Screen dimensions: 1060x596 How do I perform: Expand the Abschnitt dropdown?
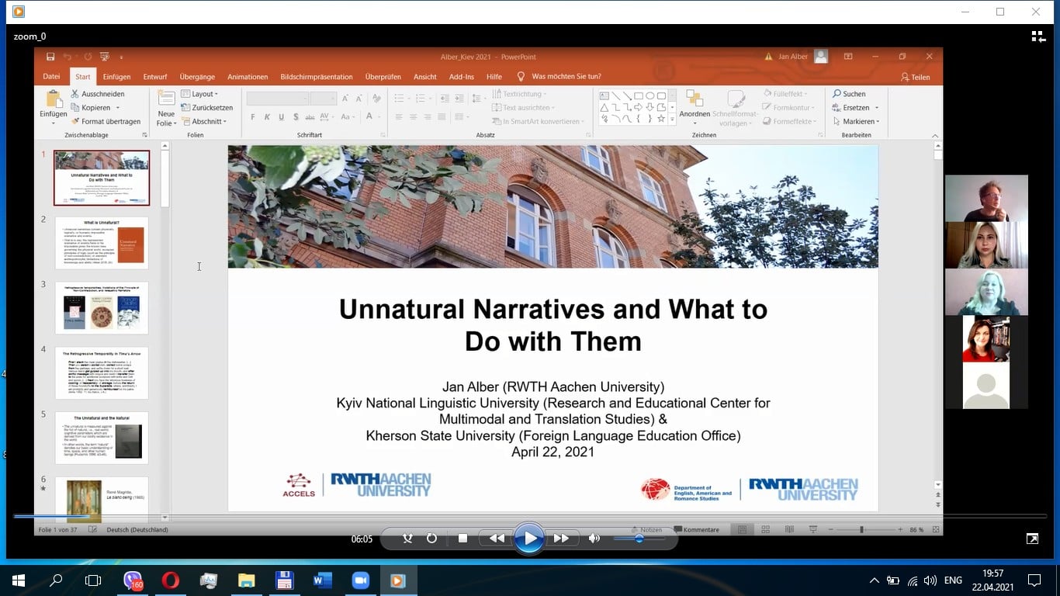204,122
